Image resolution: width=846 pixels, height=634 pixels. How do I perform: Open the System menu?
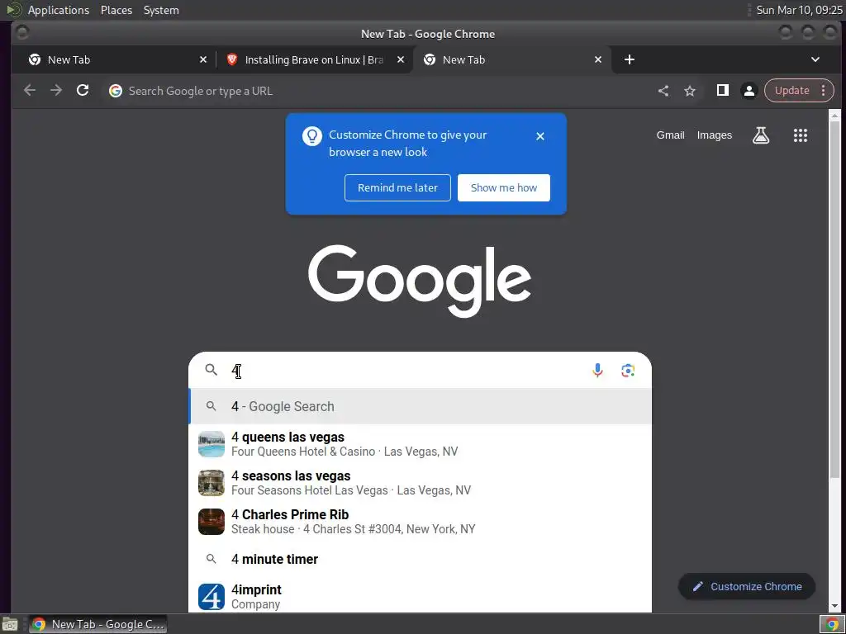coord(161,10)
